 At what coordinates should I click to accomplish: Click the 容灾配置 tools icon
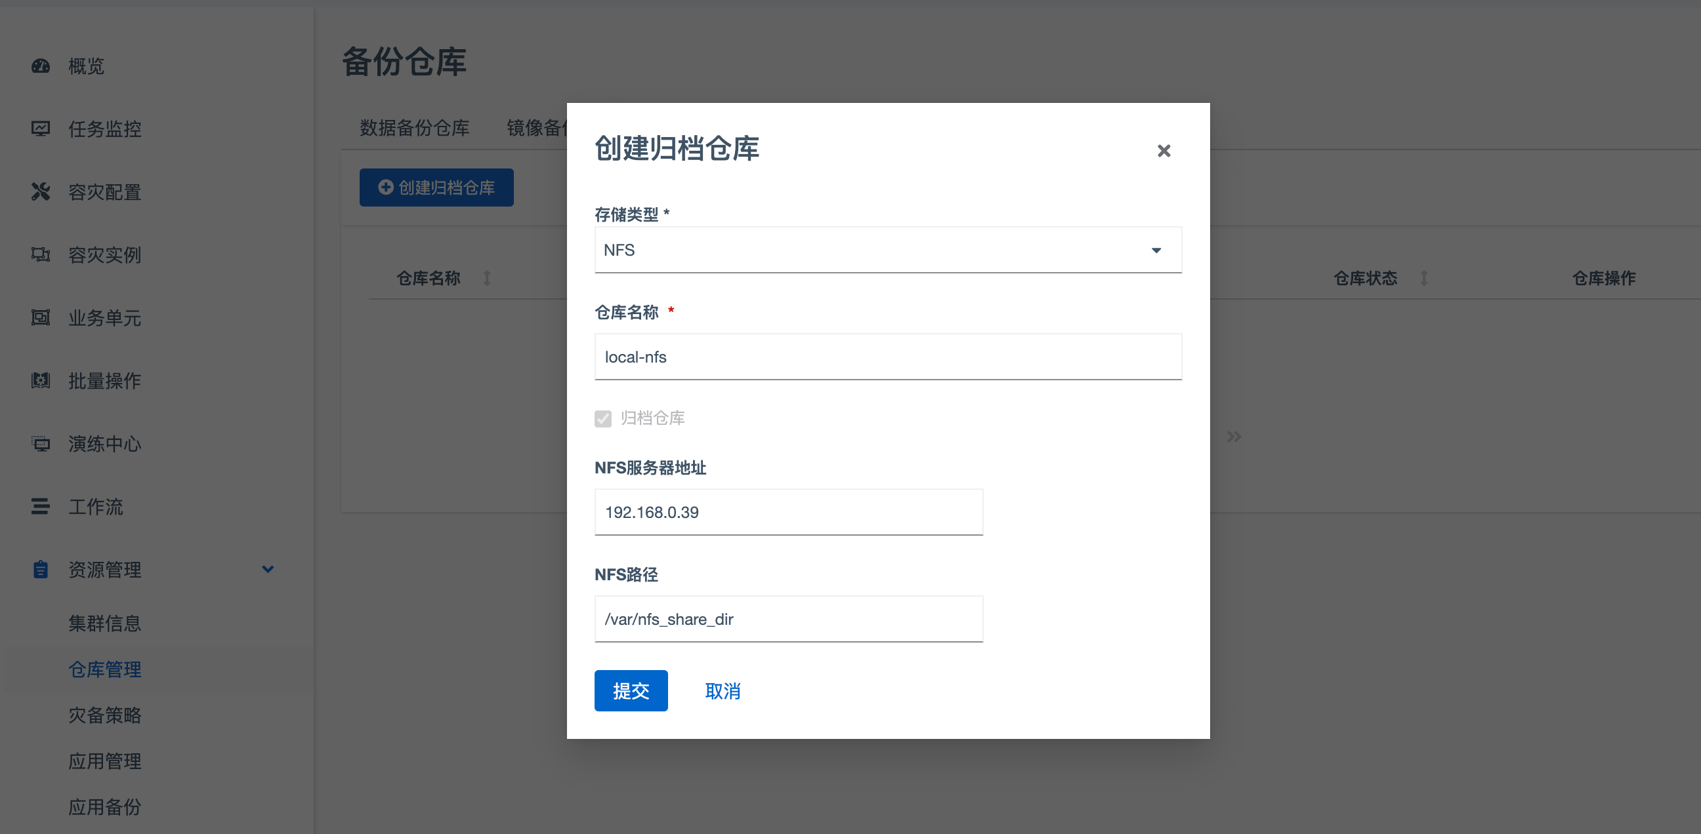[40, 191]
